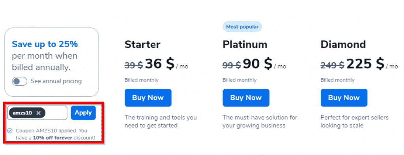Image resolution: width=404 pixels, height=155 pixels.
Task: Buy the Starter plan now
Action: pos(148,98)
